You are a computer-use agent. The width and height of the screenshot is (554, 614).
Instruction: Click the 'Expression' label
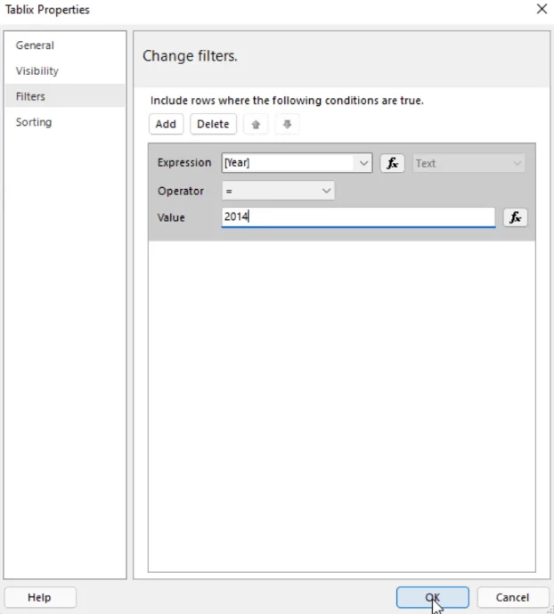point(184,162)
